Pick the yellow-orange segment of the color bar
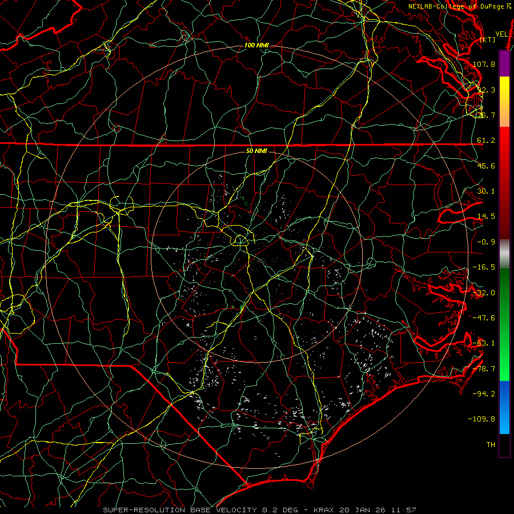514x514 pixels. [x=504, y=102]
